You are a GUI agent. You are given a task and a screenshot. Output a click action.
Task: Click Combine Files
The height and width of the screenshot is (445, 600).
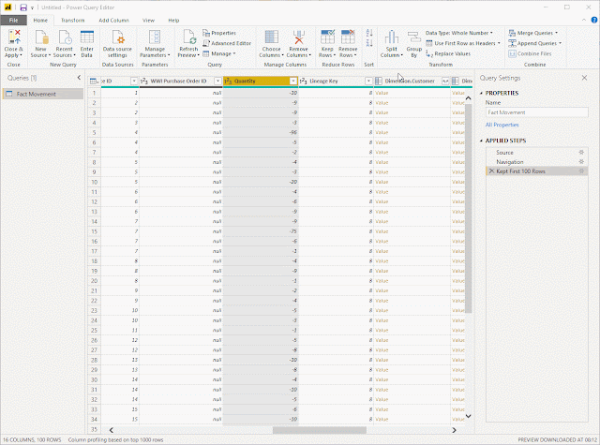(530, 54)
